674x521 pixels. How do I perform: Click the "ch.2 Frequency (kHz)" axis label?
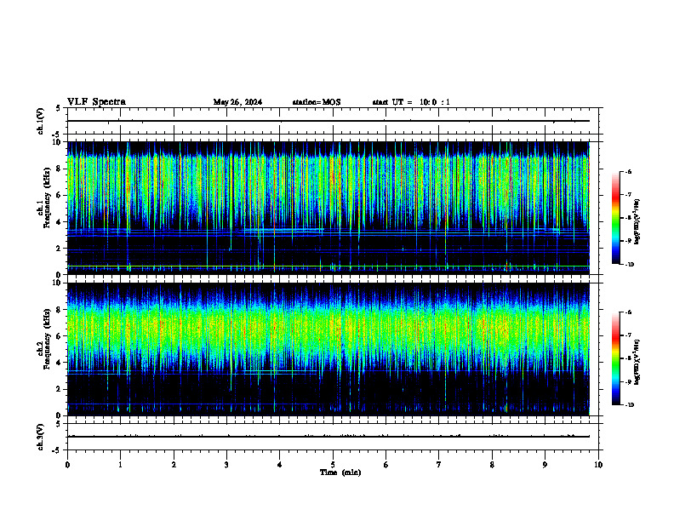[43, 339]
